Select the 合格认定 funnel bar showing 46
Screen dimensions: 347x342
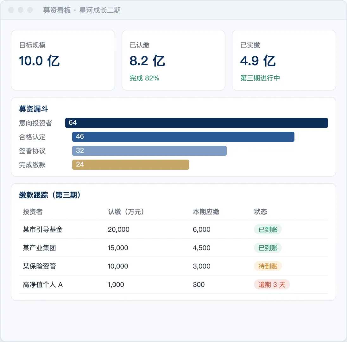[x=183, y=137]
